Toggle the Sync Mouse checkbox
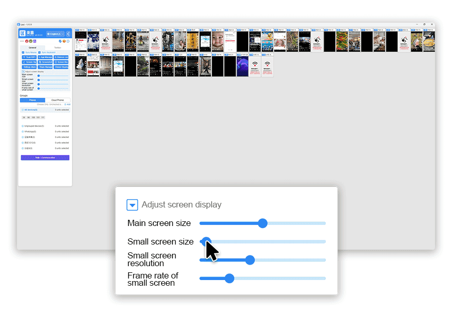 pos(23,52)
